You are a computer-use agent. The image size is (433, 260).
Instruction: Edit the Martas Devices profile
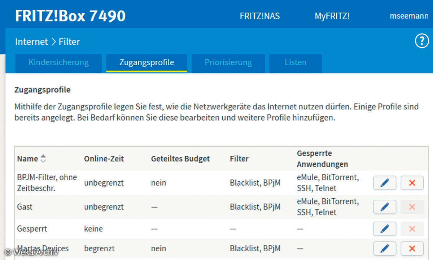[x=385, y=248]
